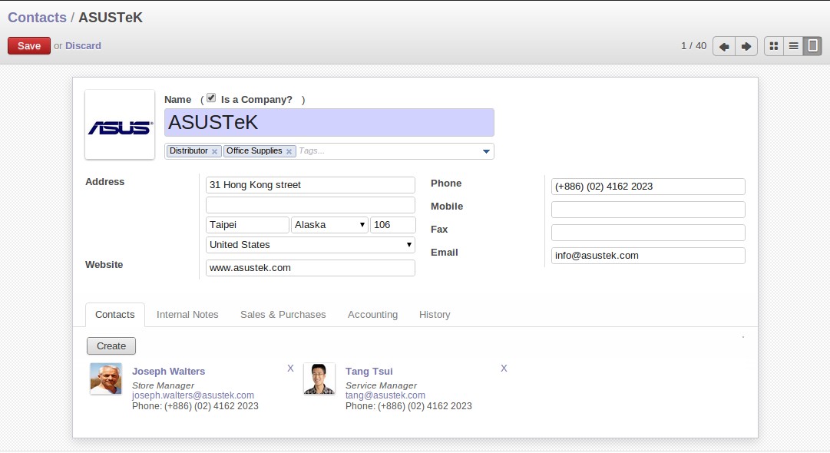Viewport: 830px width, 453px height.
Task: Delete Tang Tsui contact card
Action: pyautogui.click(x=504, y=369)
